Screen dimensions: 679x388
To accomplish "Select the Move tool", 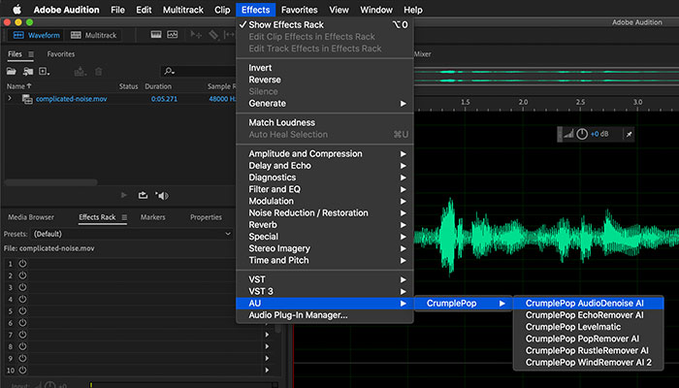I will 196,35.
